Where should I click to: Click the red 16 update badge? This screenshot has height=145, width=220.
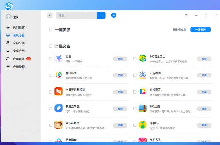point(28,59)
